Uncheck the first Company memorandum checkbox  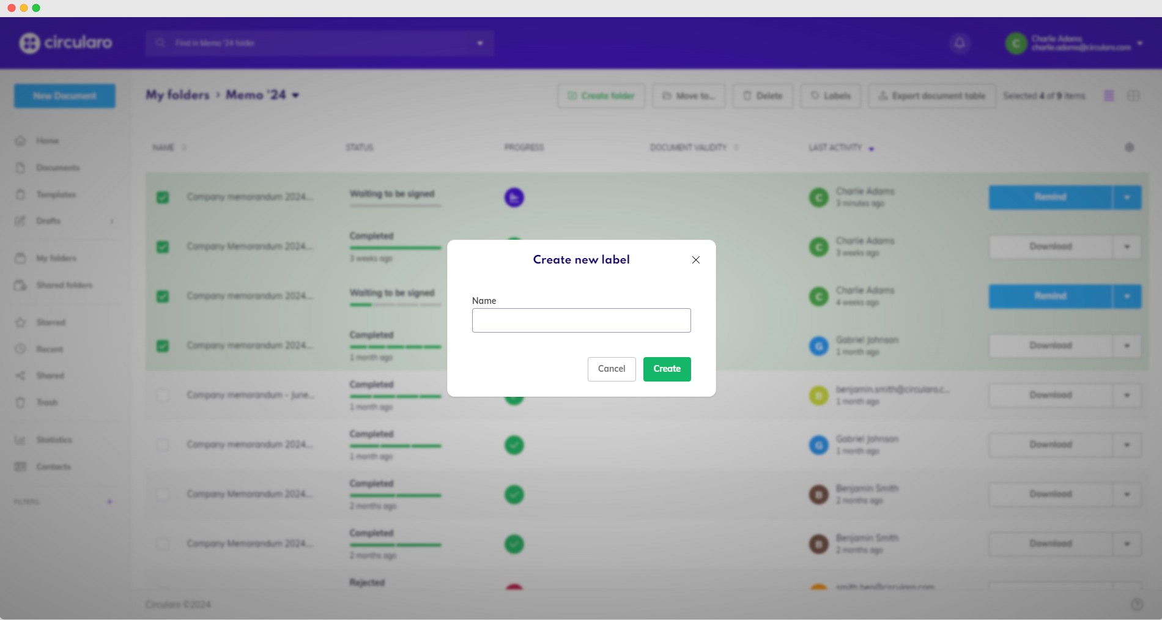coord(163,197)
